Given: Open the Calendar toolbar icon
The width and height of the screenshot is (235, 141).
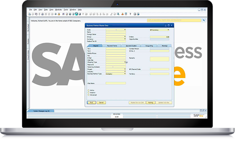Looking at the screenshot, I should [126, 14].
